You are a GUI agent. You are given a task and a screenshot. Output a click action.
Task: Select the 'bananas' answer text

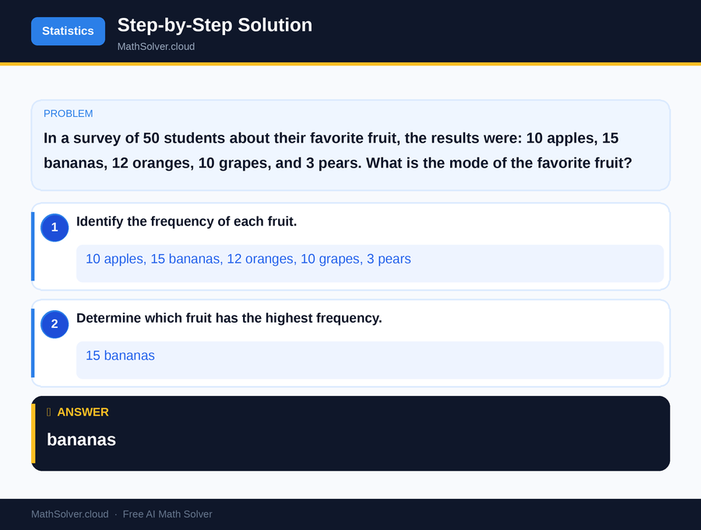(81, 440)
